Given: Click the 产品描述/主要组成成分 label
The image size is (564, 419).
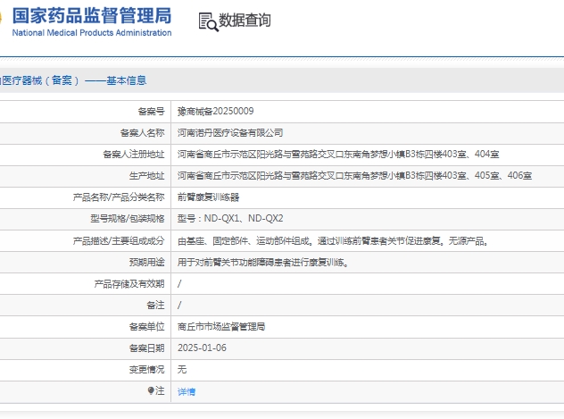Looking at the screenshot, I should pyautogui.click(x=119, y=241).
